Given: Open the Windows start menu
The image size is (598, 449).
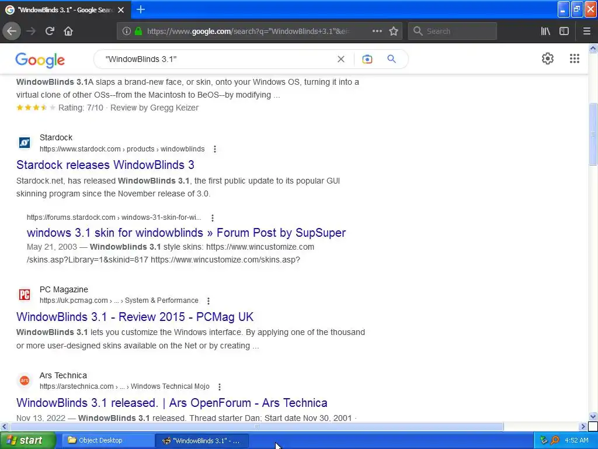Looking at the screenshot, I should 27,441.
